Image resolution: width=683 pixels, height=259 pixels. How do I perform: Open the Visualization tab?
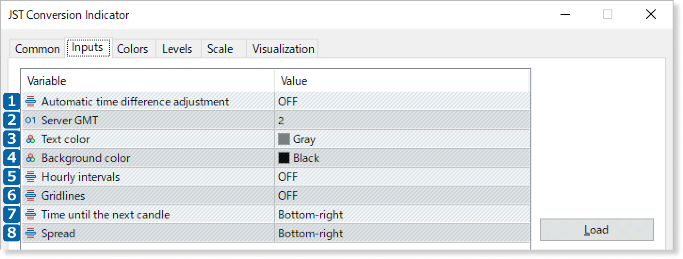[x=283, y=49]
